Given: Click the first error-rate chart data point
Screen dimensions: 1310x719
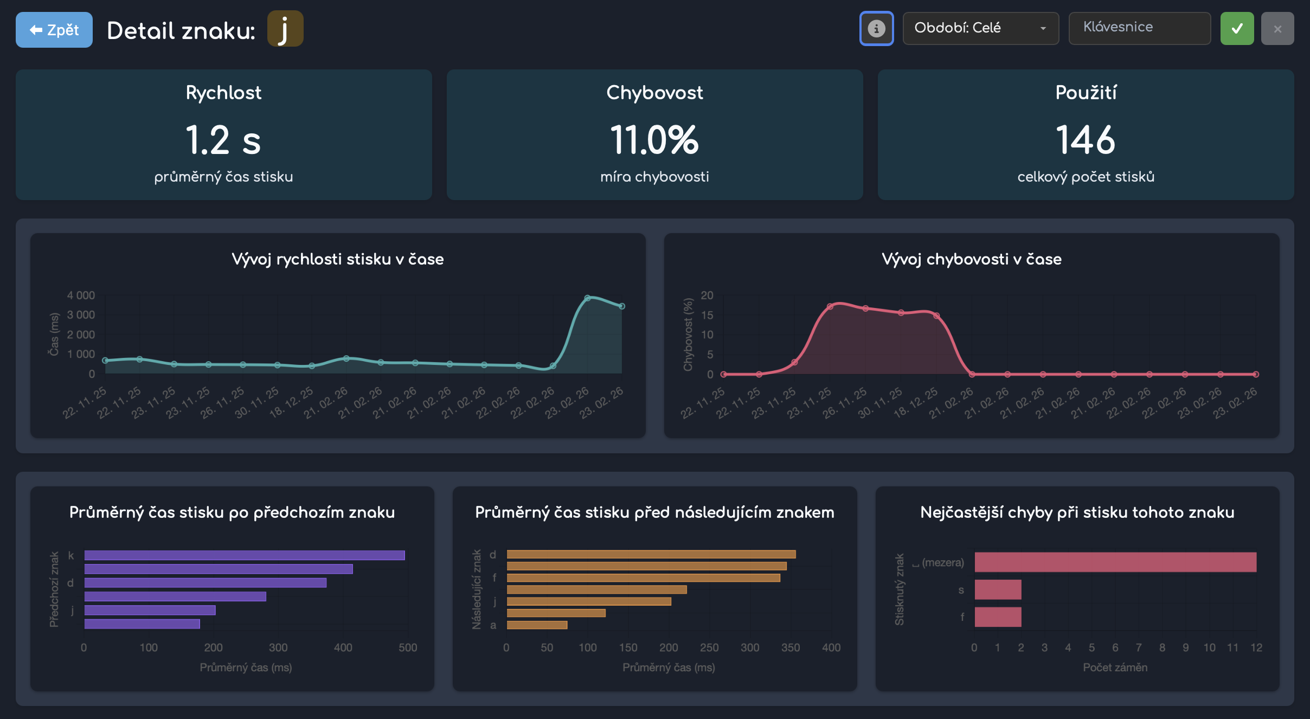Looking at the screenshot, I should (723, 374).
